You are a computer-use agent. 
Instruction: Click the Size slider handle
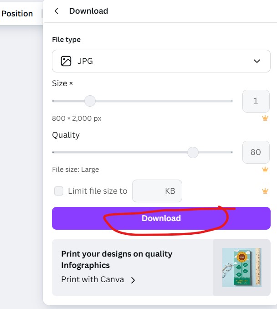click(90, 101)
